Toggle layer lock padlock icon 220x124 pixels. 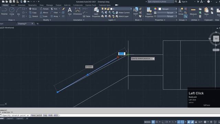click(108, 9)
